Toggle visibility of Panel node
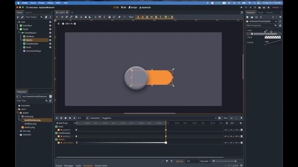This screenshot has height=167, width=298. [50, 29]
